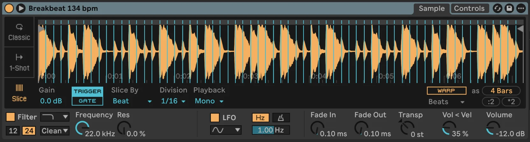
Task: Click the 0.0 % resonance value
Action: click(136, 134)
